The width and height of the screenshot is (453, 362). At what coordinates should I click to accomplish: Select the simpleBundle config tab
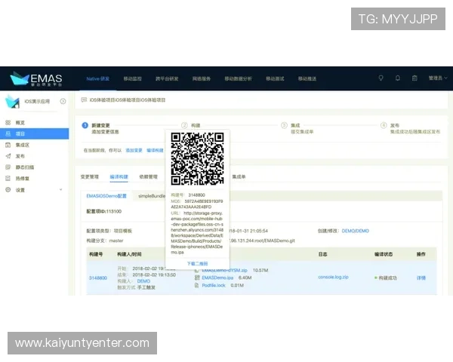[x=152, y=196]
